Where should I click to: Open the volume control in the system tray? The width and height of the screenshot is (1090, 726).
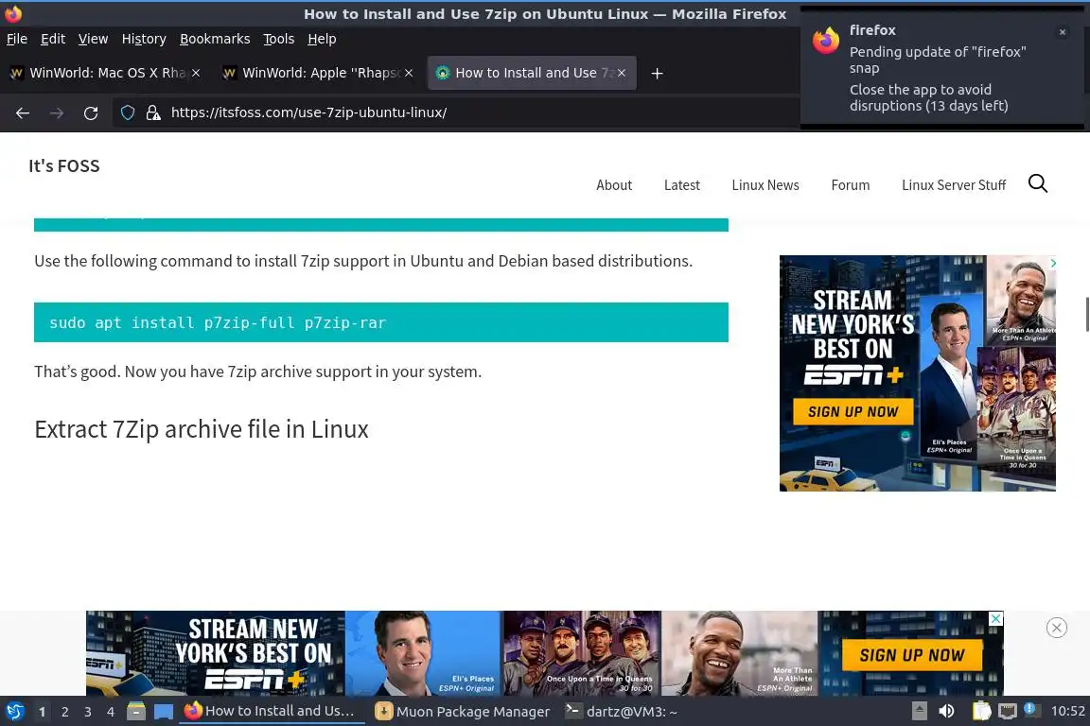click(x=946, y=711)
